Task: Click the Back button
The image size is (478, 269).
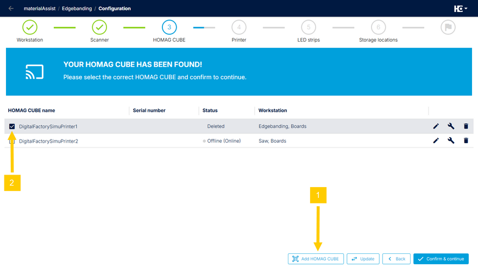Action: click(x=397, y=259)
